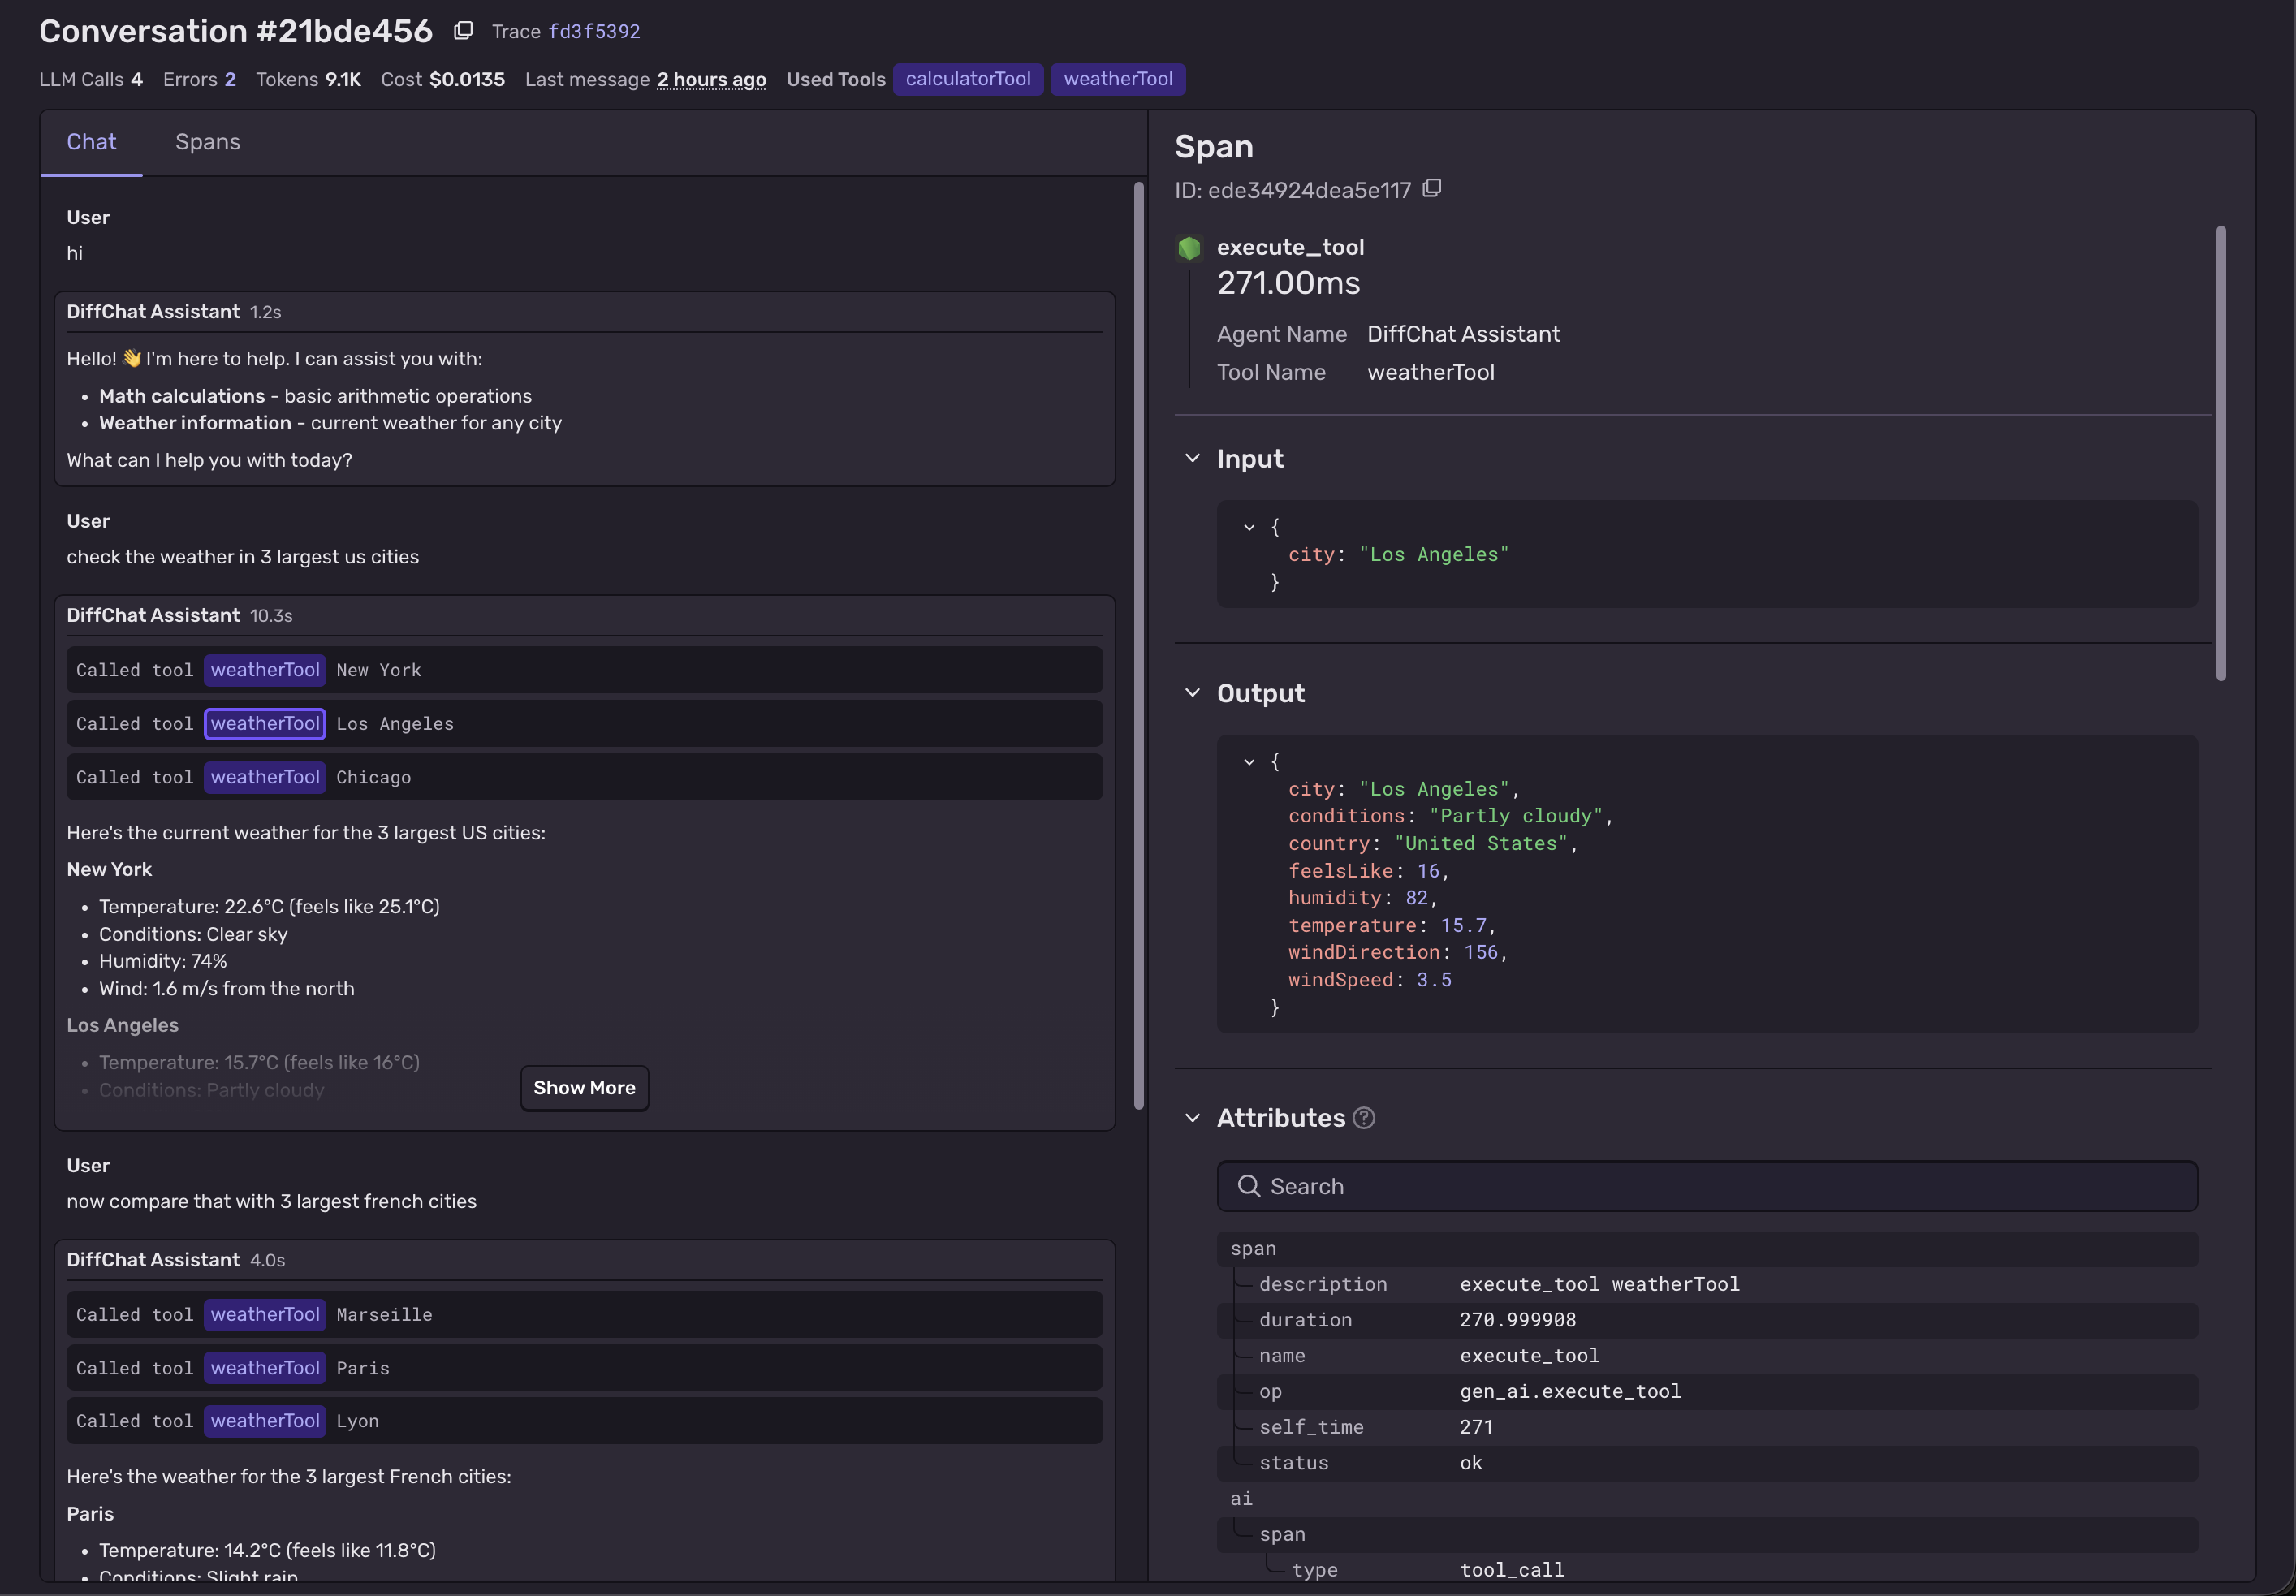Click the Output conditions value "Partly cloudy"
The width and height of the screenshot is (2296, 1596).
tap(1515, 816)
